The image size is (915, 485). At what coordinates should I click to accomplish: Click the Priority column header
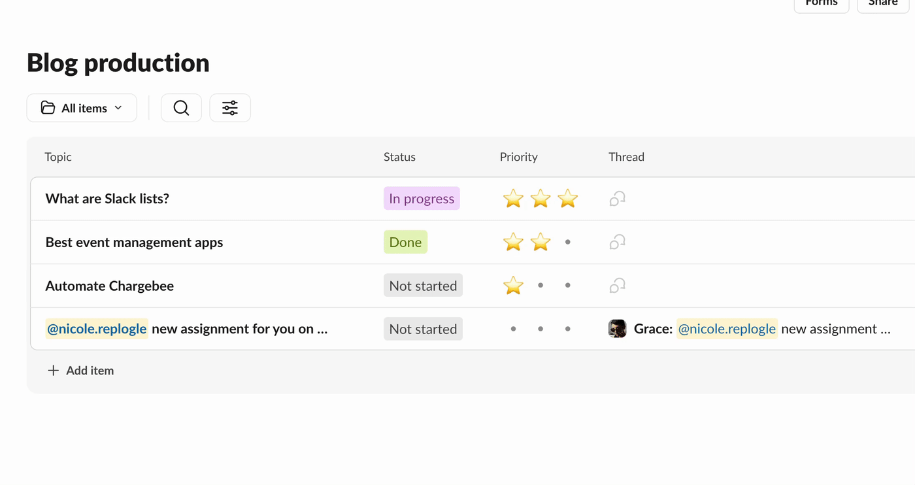coord(518,157)
